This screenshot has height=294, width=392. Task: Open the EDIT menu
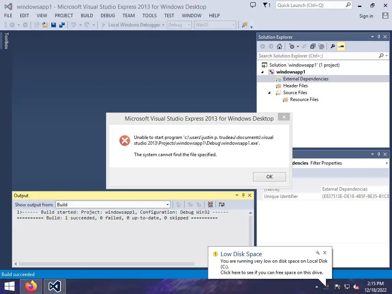coord(24,15)
